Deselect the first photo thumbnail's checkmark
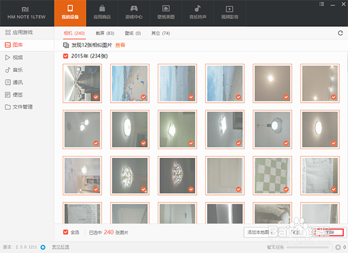The height and width of the screenshot is (253, 348). coord(96,96)
